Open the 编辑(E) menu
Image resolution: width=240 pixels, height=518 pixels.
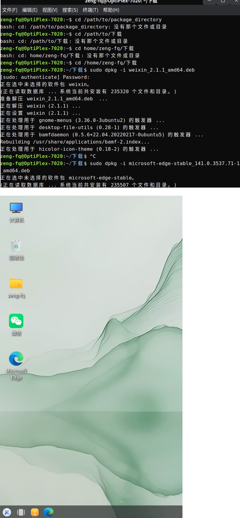[30, 10]
